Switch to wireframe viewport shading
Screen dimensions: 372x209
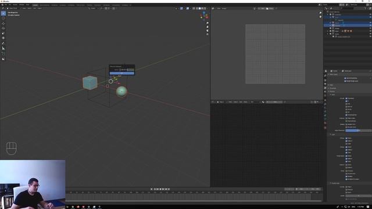[x=196, y=8]
